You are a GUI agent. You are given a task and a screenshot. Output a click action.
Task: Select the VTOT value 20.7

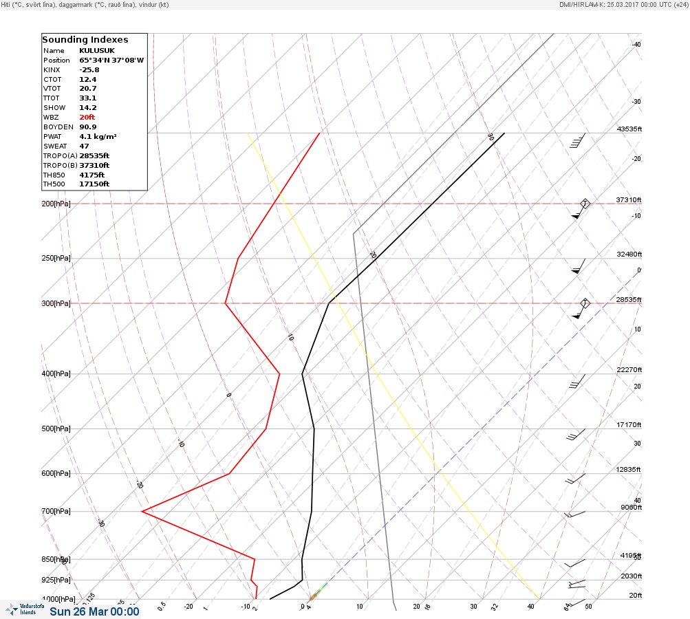[x=87, y=89]
